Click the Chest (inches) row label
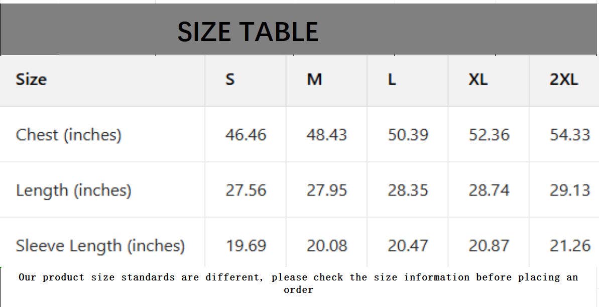 tap(69, 135)
